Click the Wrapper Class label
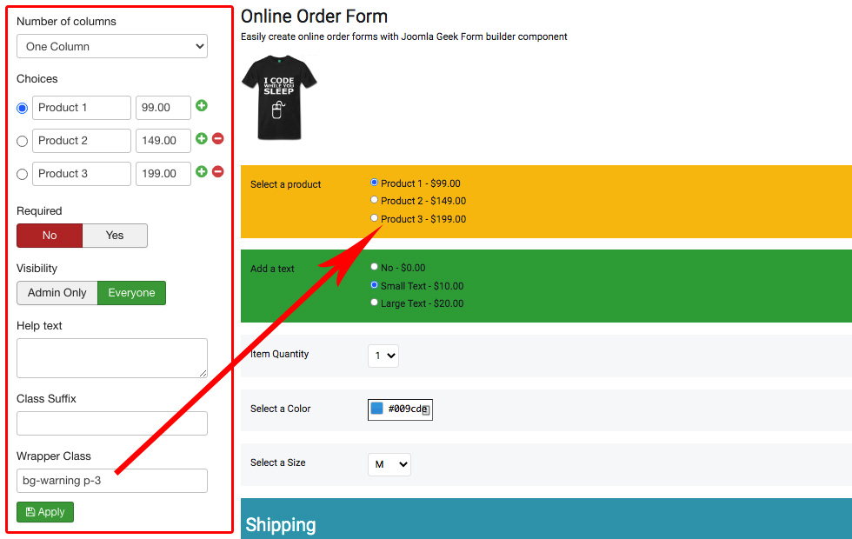Screen dimensions: 852x539 (54, 456)
